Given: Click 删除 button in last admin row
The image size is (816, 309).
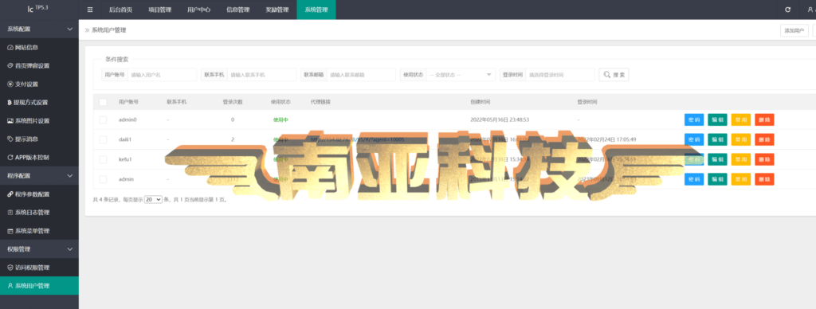Looking at the screenshot, I should coord(764,179).
